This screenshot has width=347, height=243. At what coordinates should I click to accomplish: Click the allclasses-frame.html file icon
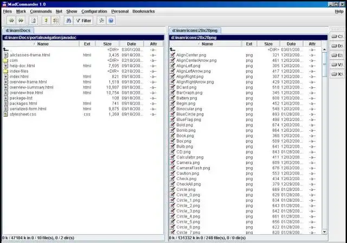tap(6, 55)
